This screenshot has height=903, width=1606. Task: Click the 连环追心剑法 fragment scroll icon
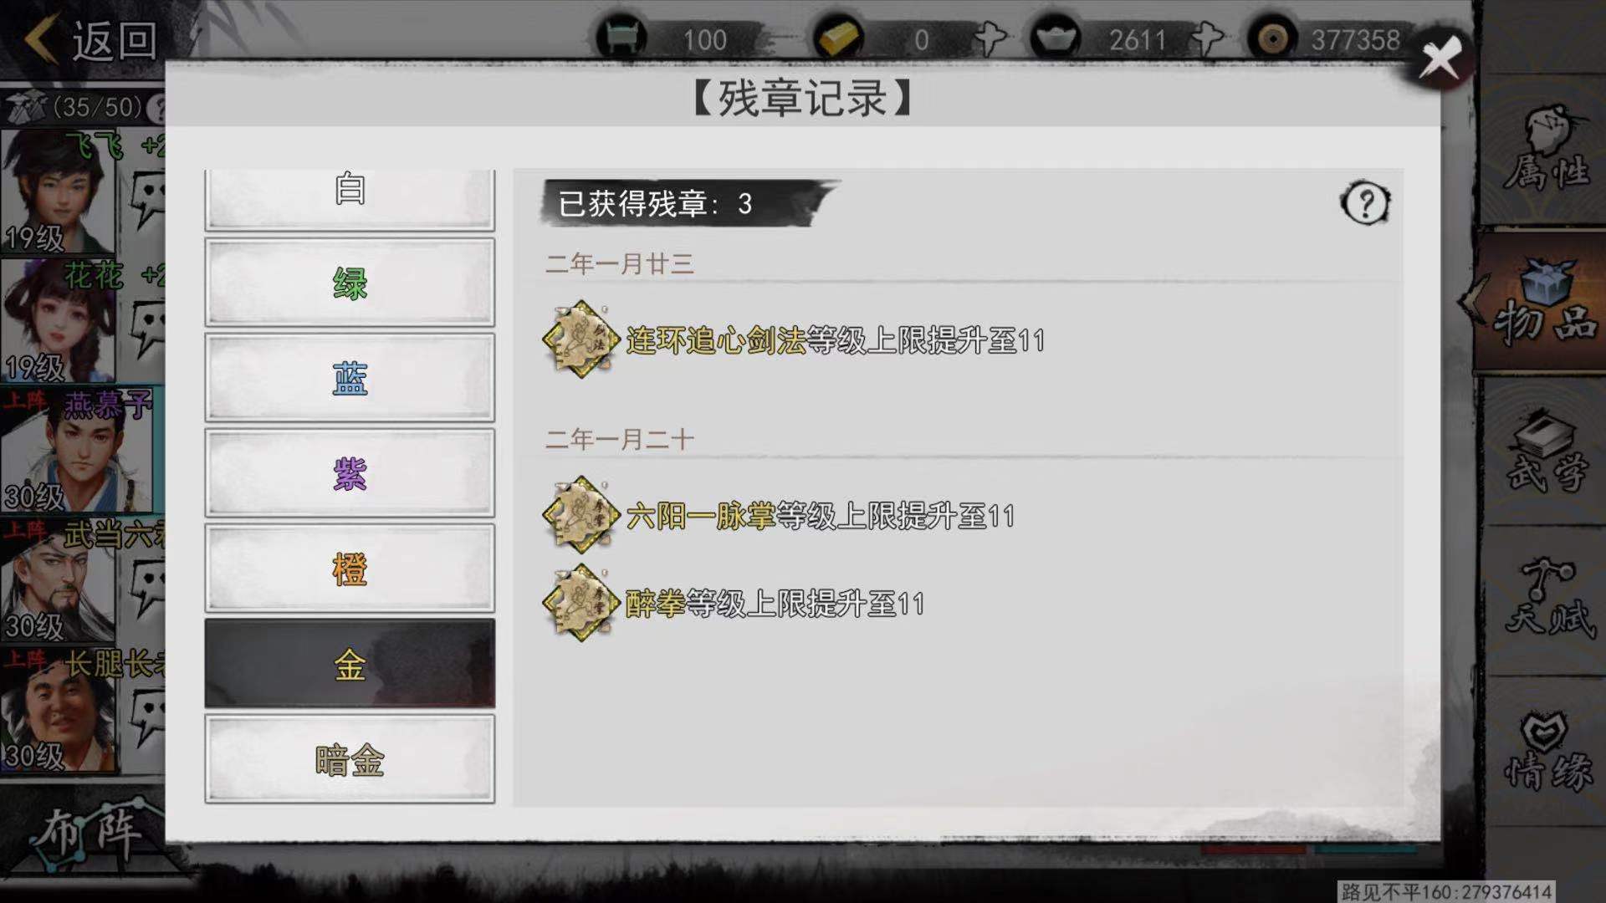tap(581, 339)
